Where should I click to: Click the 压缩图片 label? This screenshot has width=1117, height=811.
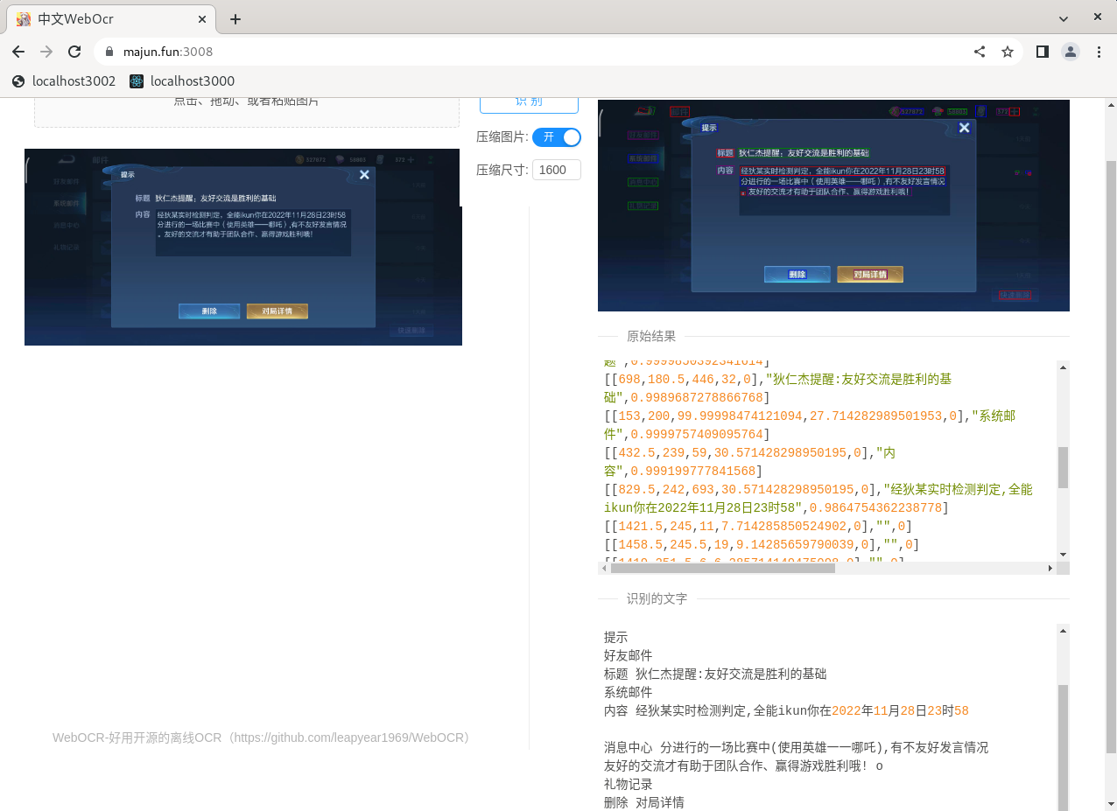coord(501,137)
